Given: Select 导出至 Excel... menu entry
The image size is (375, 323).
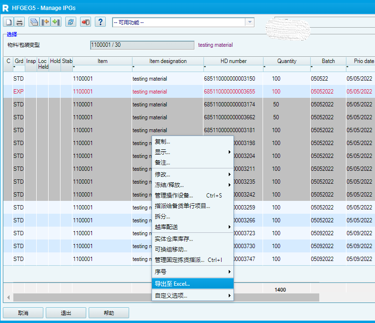Looking at the screenshot, I should (193, 284).
